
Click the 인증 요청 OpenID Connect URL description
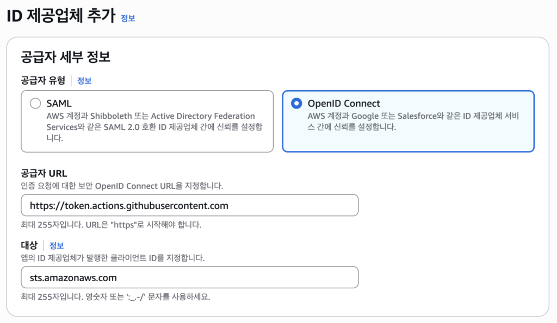tap(122, 186)
